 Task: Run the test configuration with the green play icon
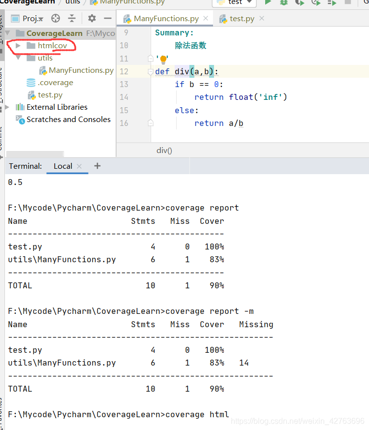coord(268,3)
